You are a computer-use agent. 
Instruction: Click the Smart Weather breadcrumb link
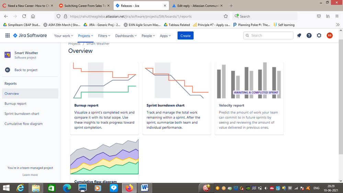[x=98, y=44]
